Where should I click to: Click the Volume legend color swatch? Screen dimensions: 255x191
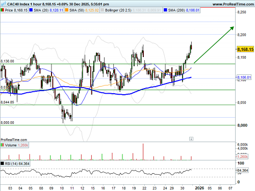[x=3, y=145]
